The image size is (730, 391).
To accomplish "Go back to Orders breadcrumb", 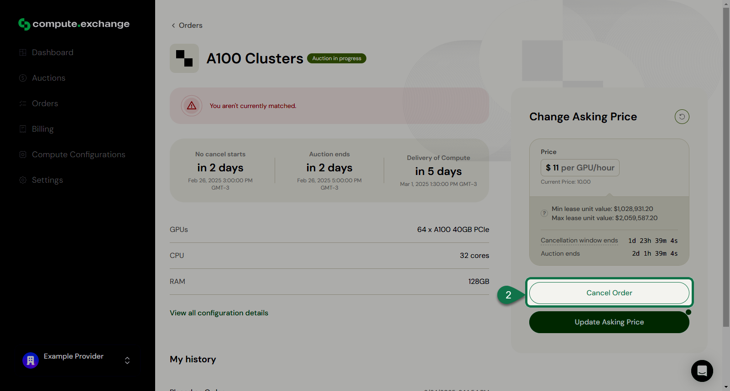I will pos(190,26).
